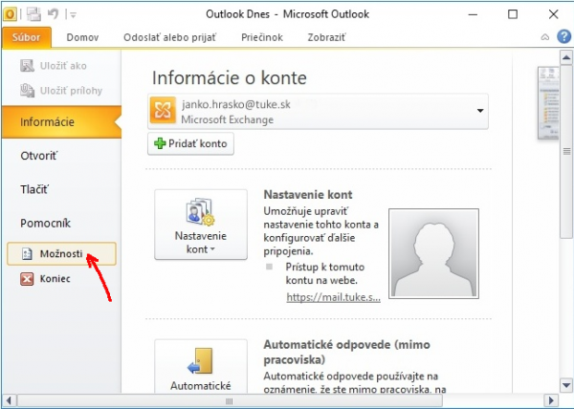Open the Zobraziť tab

coord(326,37)
